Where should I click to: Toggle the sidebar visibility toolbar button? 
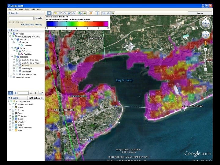point(49,13)
